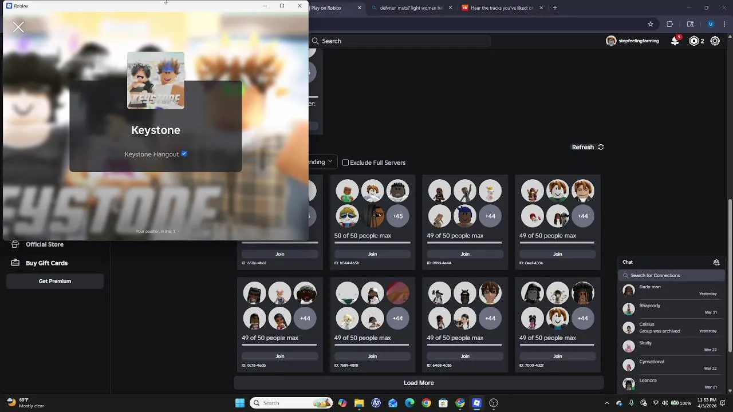Open the Roblox settings gear icon
Image resolution: width=733 pixels, height=412 pixels.
pyautogui.click(x=715, y=41)
